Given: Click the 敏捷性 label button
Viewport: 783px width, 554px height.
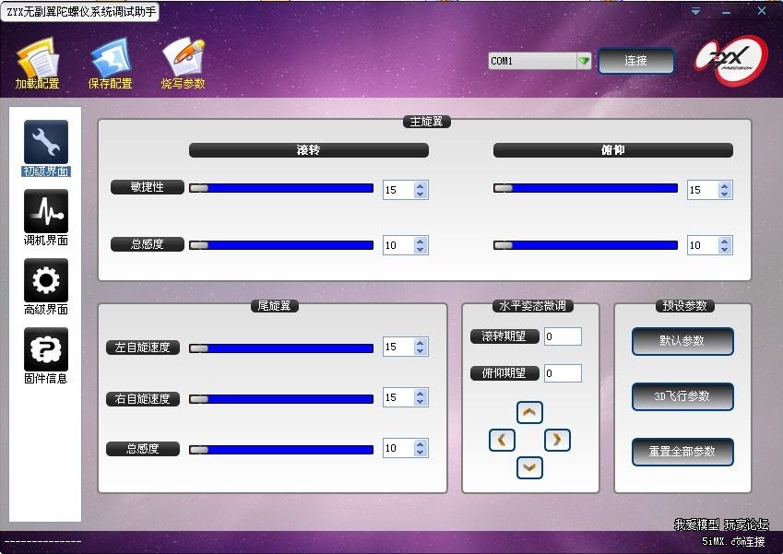Looking at the screenshot, I should [148, 187].
